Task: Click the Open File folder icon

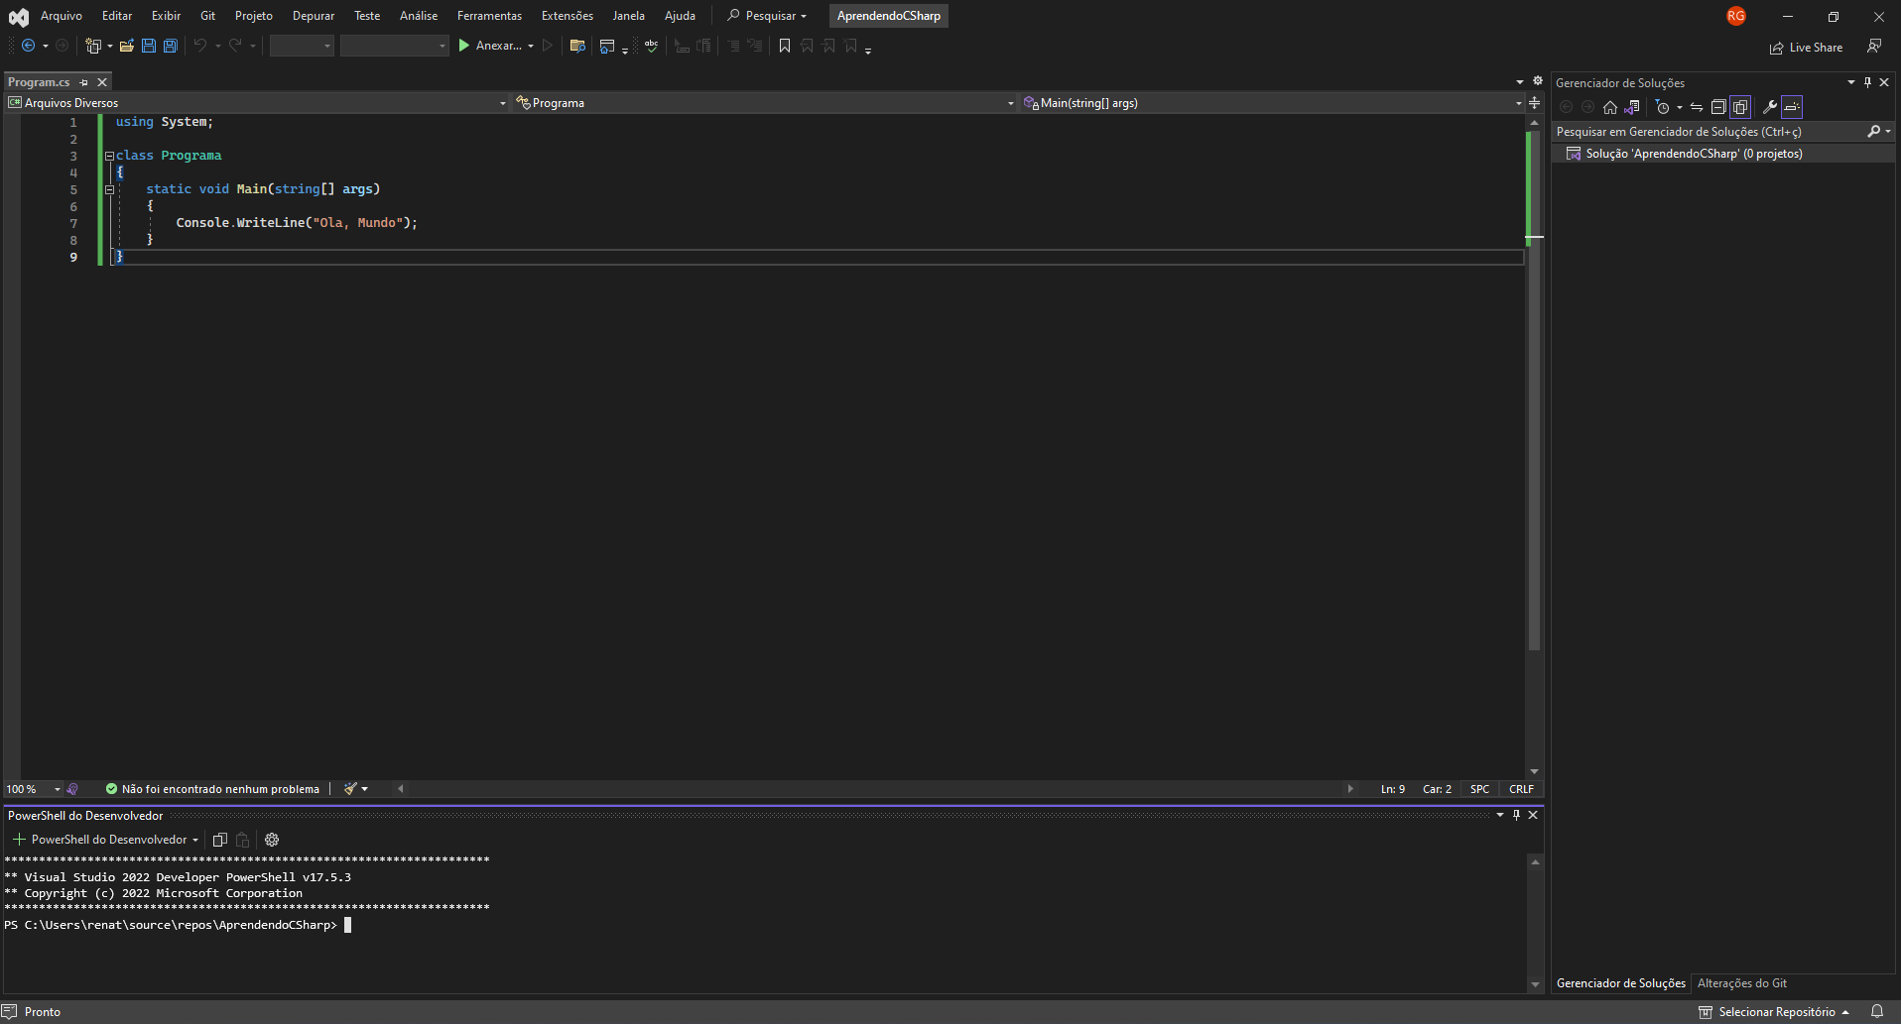Action: [x=127, y=46]
